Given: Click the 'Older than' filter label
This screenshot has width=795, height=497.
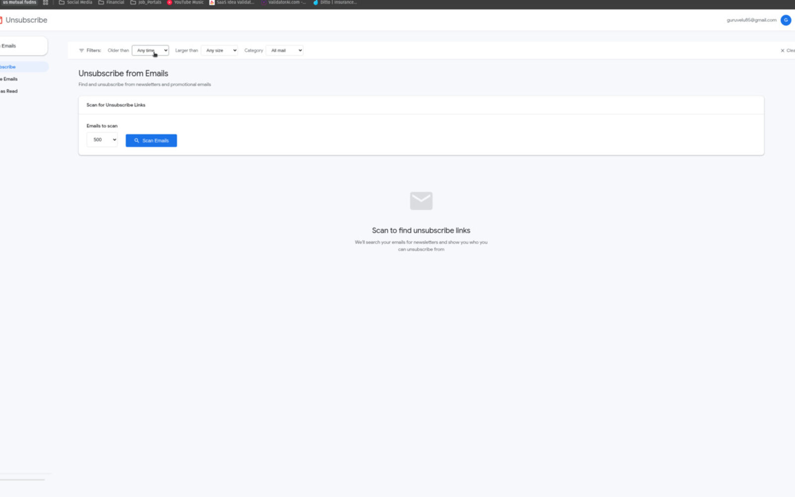Looking at the screenshot, I should coord(118,50).
